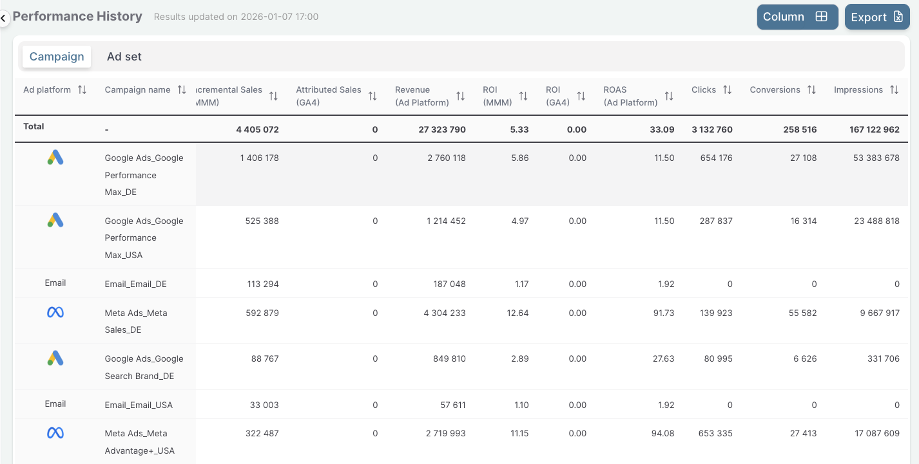
Task: Open the Column settings button
Action: pyautogui.click(x=797, y=17)
